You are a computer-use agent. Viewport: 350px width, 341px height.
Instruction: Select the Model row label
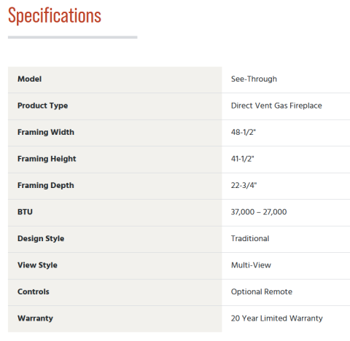(29, 79)
